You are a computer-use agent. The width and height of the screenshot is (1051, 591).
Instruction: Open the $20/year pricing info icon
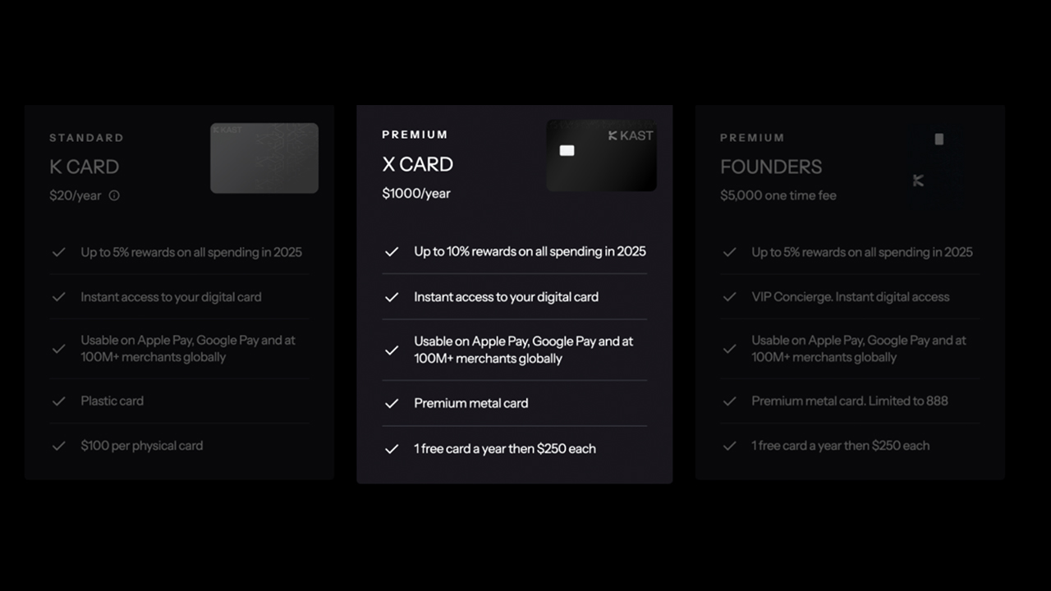(114, 195)
